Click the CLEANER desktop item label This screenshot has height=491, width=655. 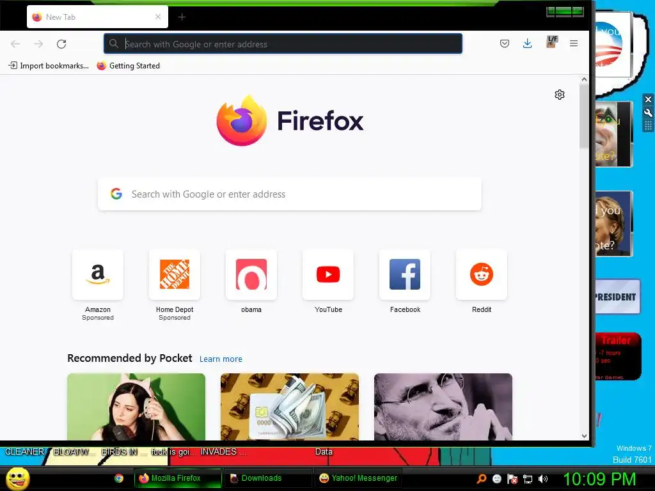point(24,452)
